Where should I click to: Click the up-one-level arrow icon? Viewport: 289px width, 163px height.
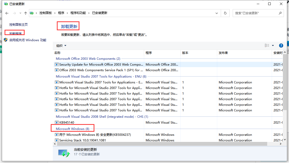pos(26,13)
